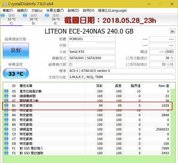Open the 語言(L)(Language) menu

click(112, 11)
